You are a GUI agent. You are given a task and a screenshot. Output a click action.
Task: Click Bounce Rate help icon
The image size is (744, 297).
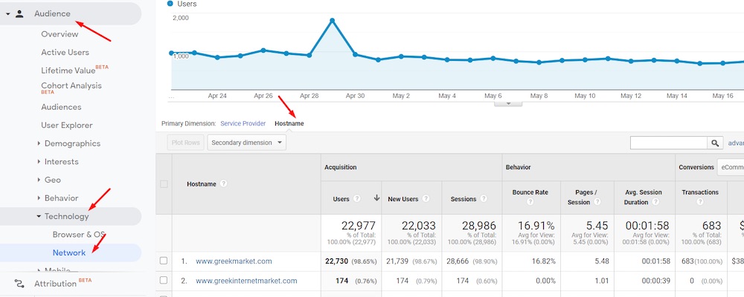[530, 202]
